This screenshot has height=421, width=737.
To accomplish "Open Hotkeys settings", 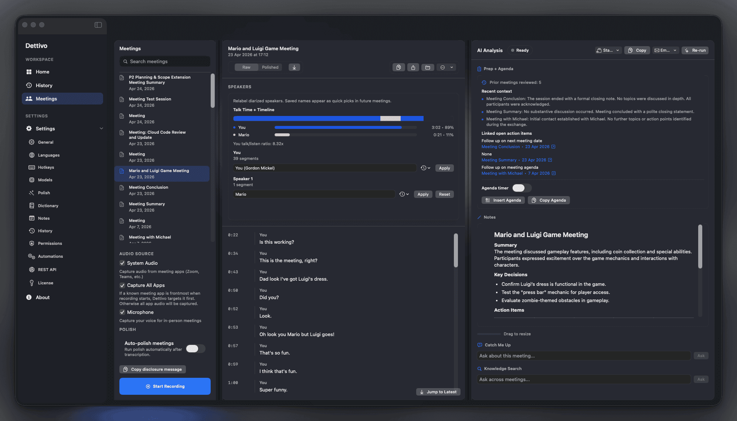I will pos(46,167).
